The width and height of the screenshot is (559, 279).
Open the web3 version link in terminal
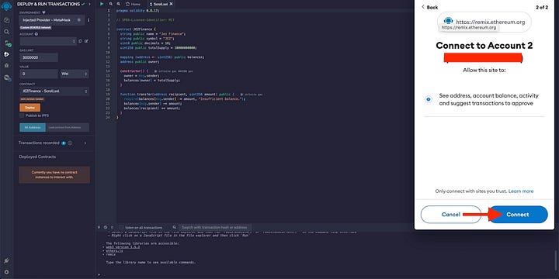[123, 246]
